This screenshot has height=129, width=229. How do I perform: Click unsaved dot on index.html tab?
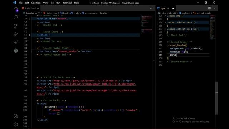coord(38,8)
